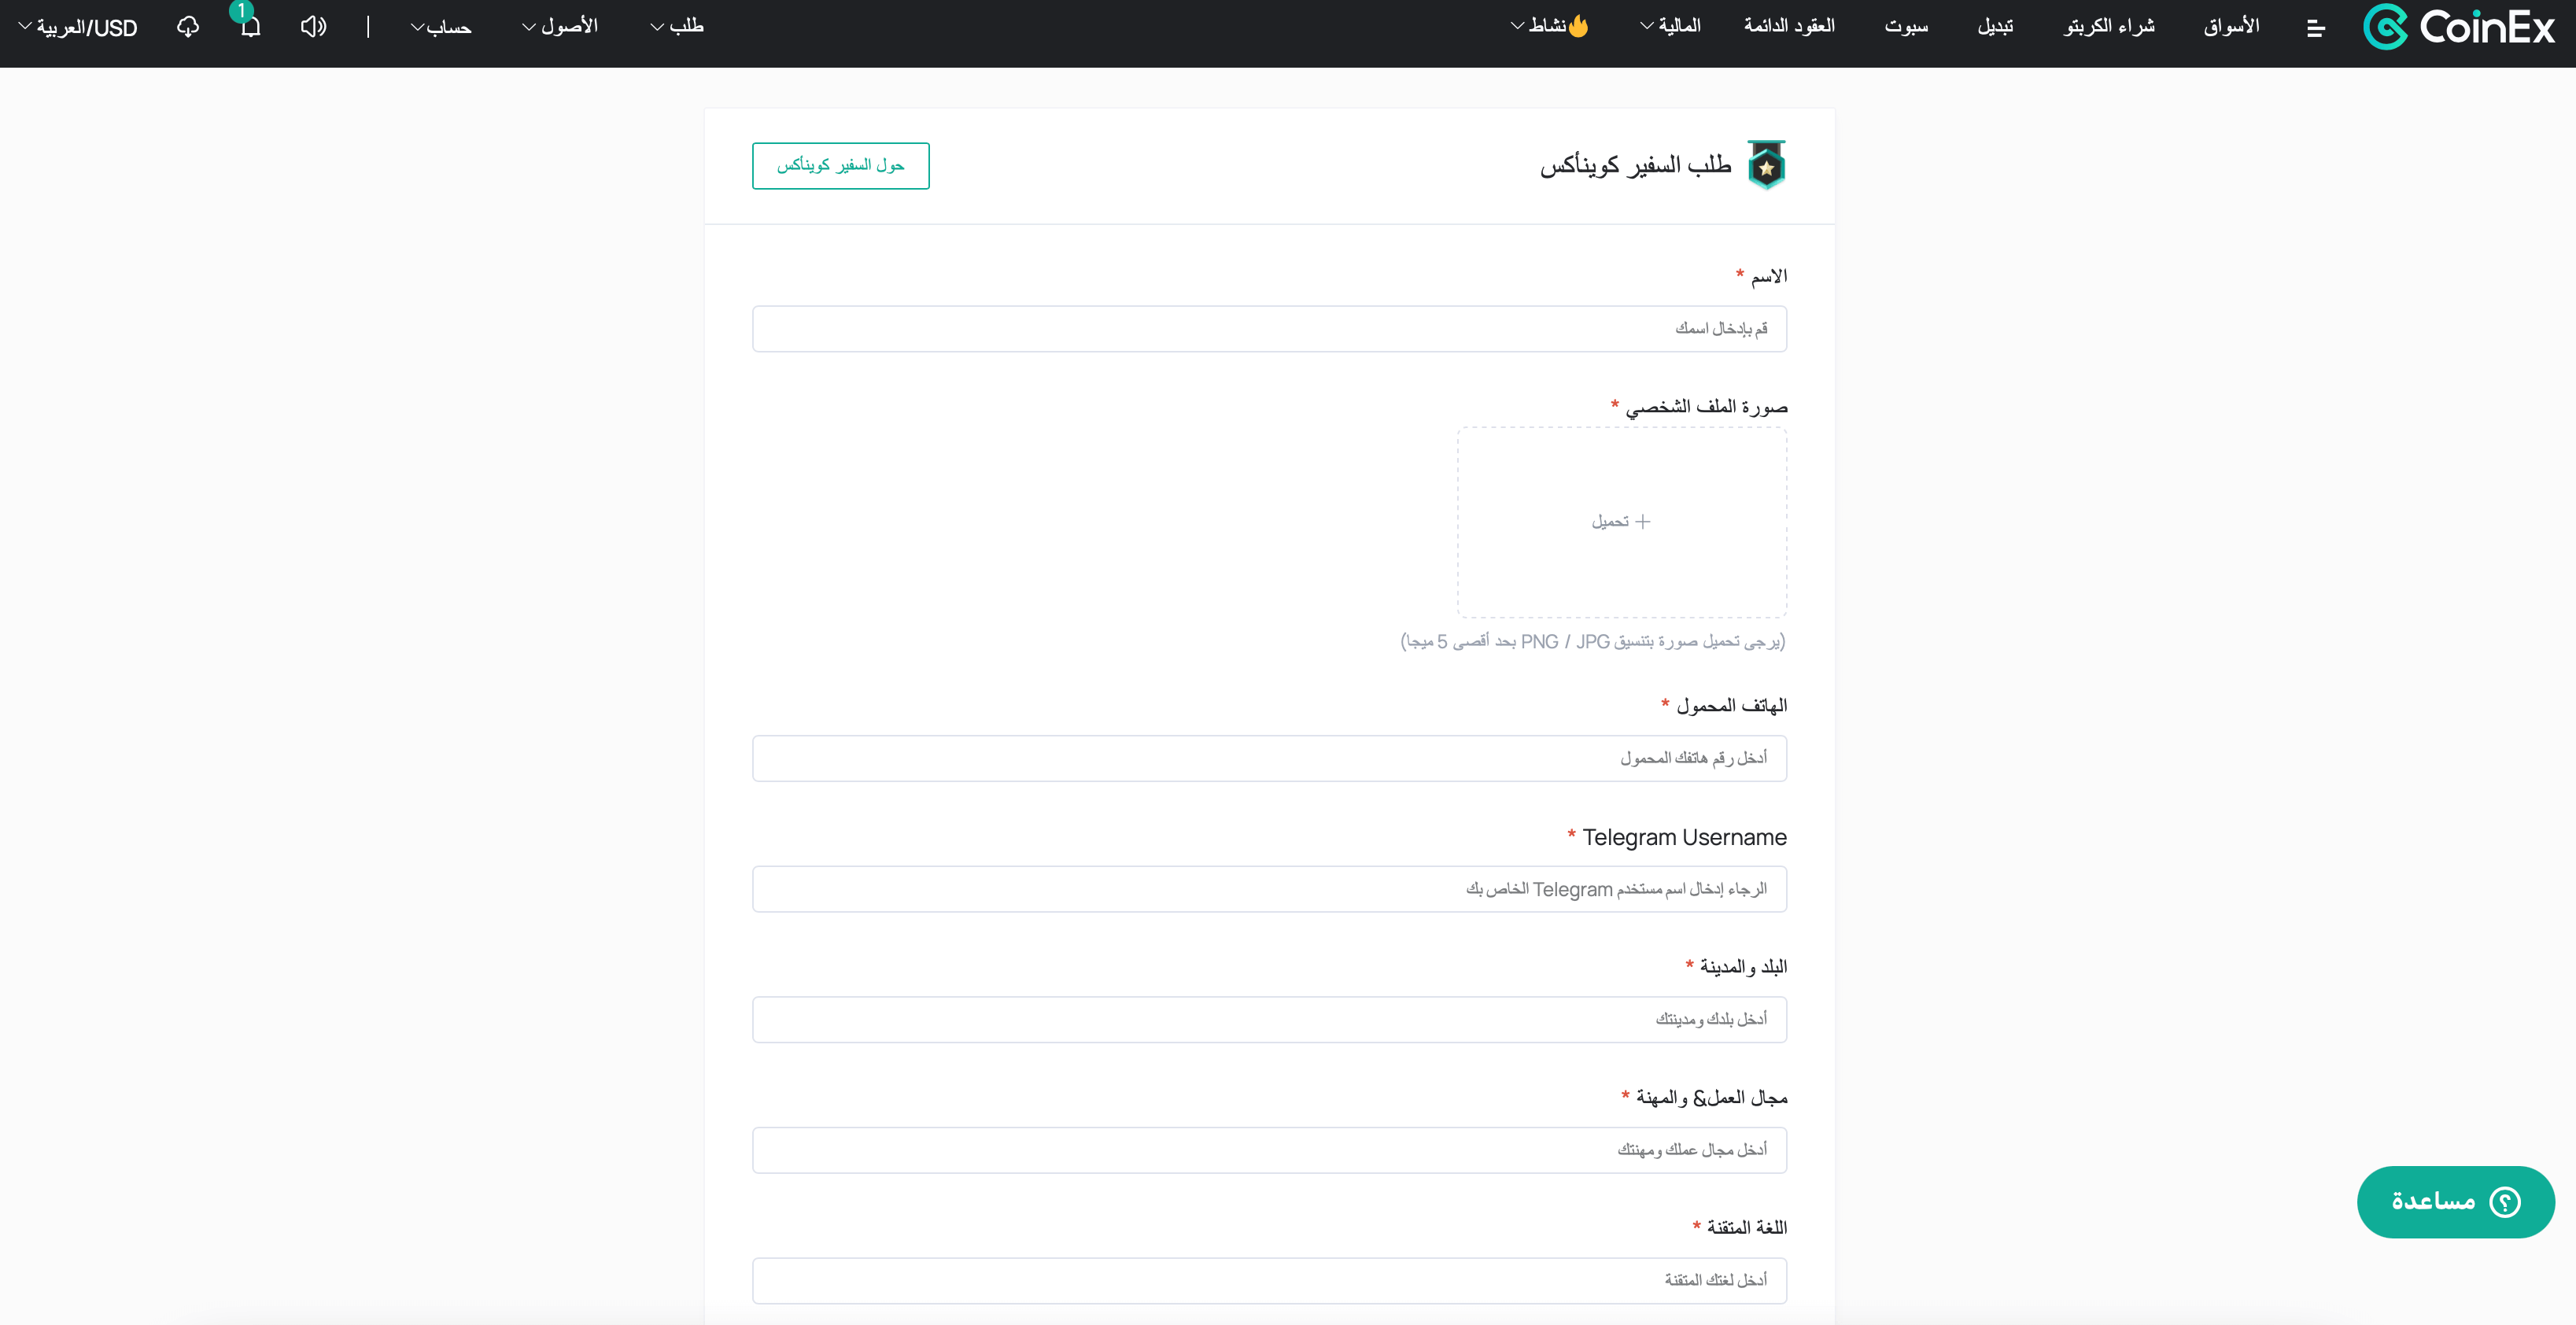
Task: Expand the الأصول assets dropdown
Action: [x=560, y=26]
